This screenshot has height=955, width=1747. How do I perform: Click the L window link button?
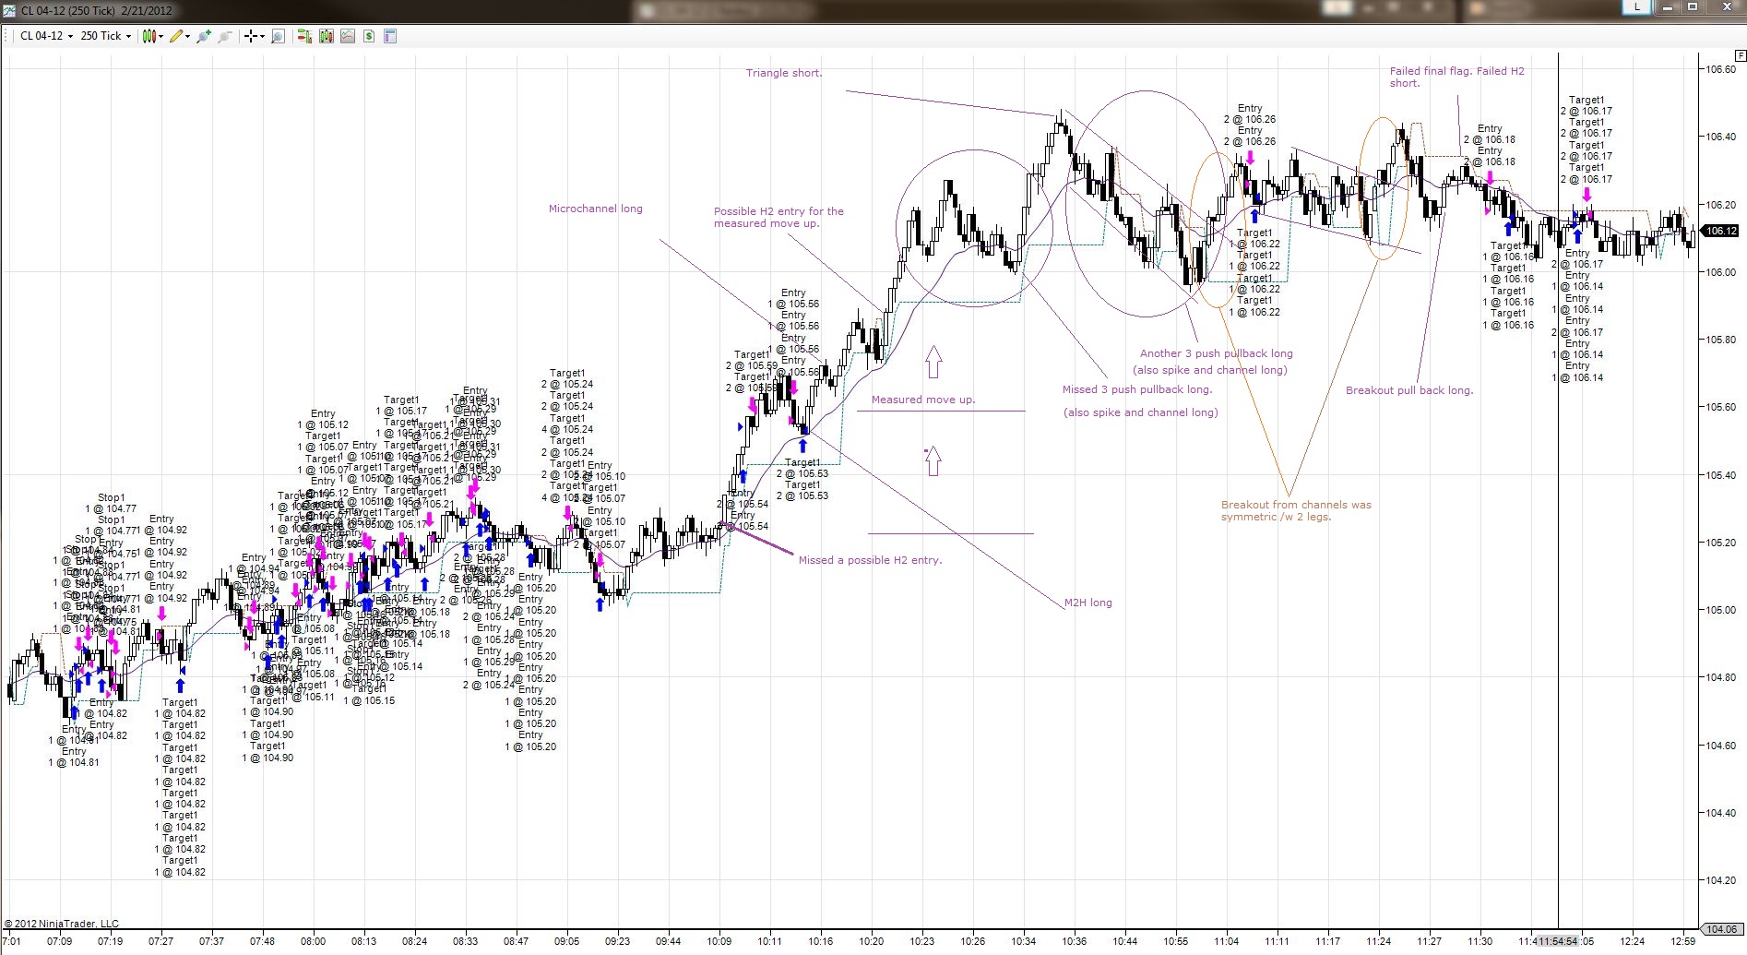point(1637,7)
